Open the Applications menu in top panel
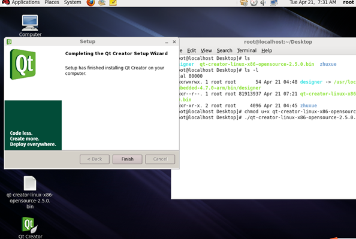 click(x=25, y=2)
